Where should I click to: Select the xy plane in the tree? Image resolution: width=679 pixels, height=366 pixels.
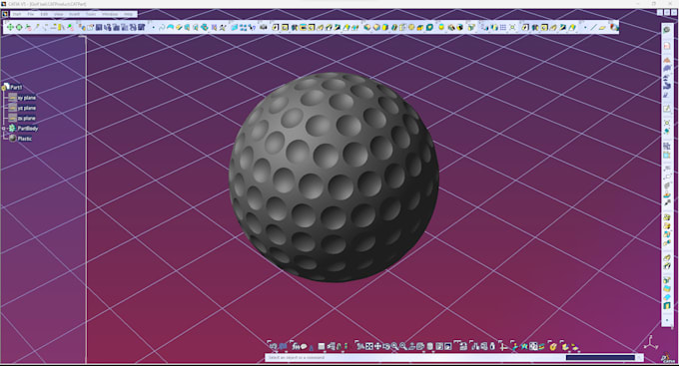(27, 98)
